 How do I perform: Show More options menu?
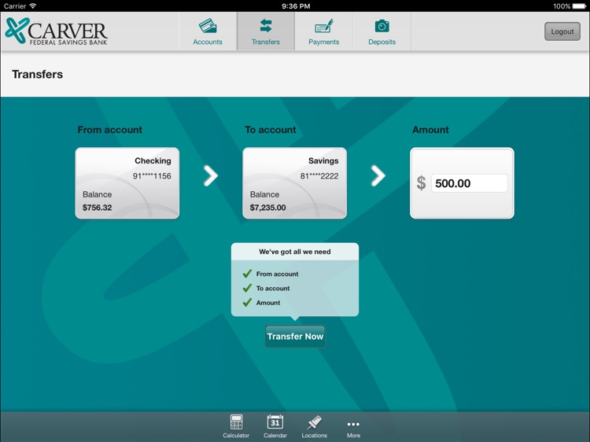click(353, 428)
